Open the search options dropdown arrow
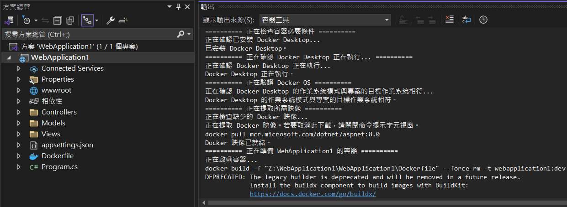Image resolution: width=567 pixels, height=207 pixels. (x=189, y=35)
